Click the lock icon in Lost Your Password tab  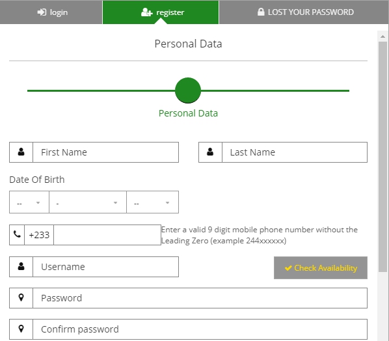point(261,12)
